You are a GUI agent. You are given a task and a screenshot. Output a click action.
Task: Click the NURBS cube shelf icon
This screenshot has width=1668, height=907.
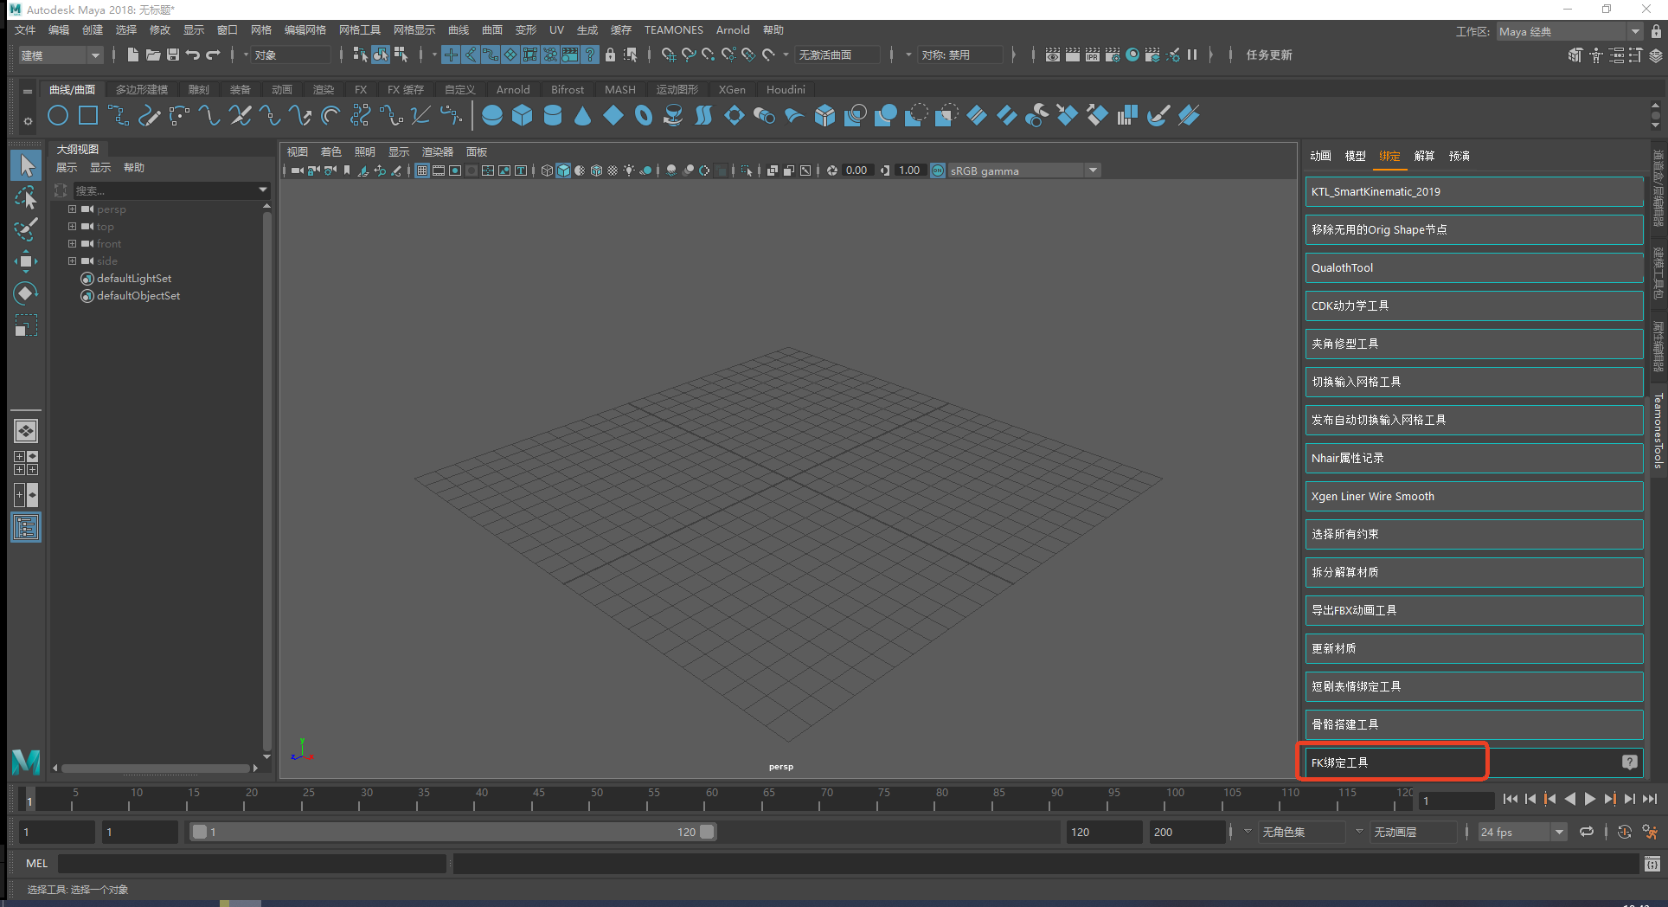pos(522,115)
